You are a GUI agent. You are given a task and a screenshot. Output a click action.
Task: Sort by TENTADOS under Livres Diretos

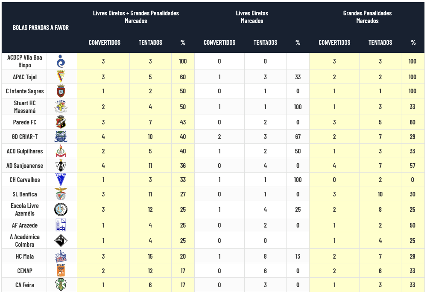265,43
